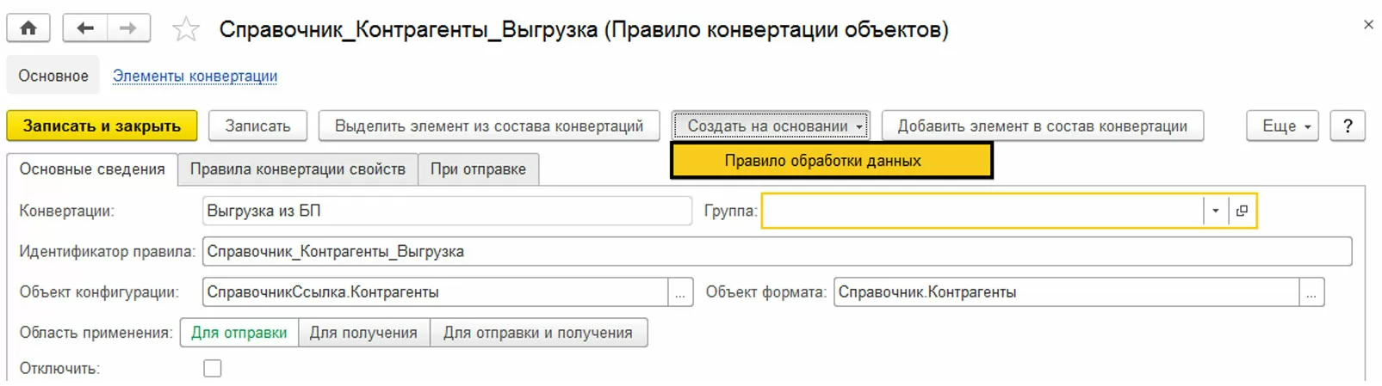Go back with the left arrow

click(x=85, y=28)
